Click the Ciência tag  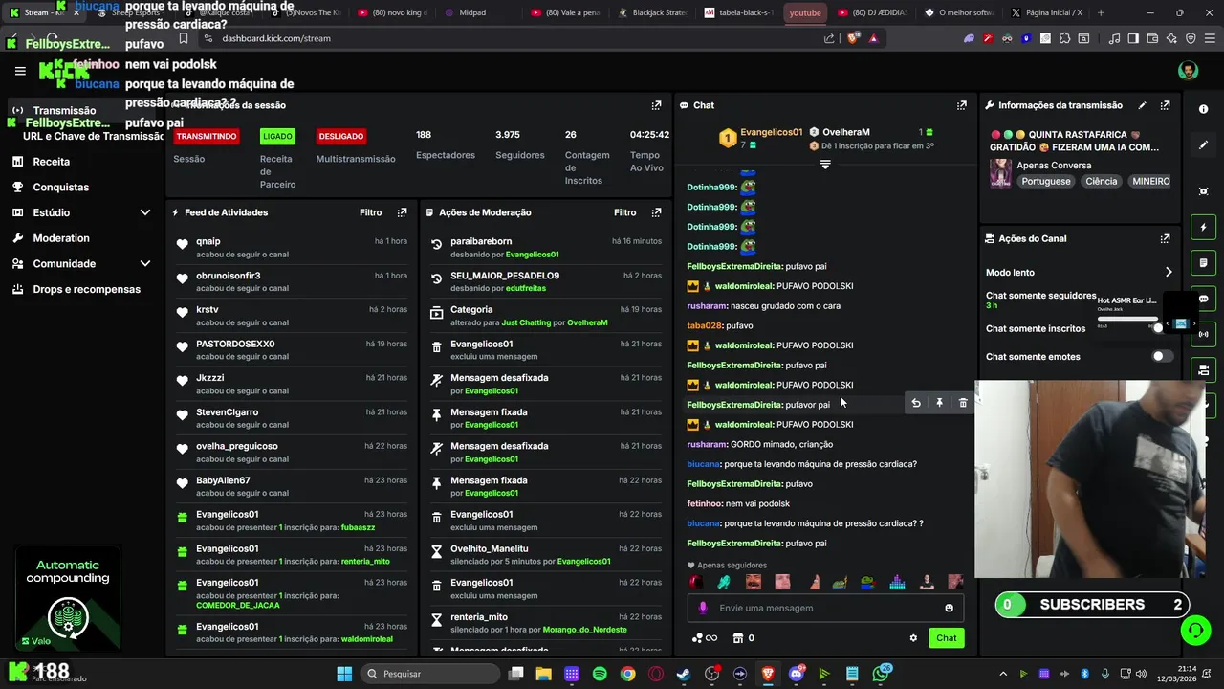tap(1101, 181)
